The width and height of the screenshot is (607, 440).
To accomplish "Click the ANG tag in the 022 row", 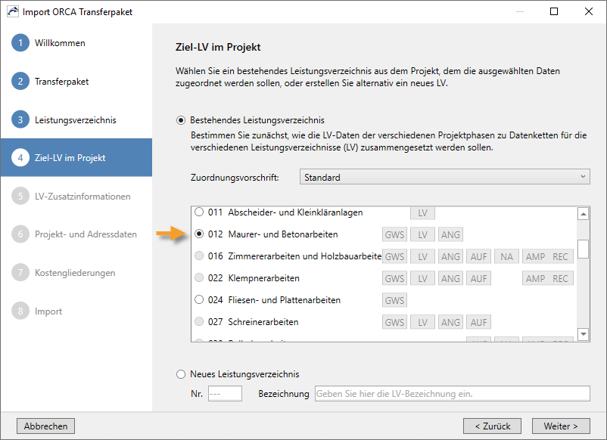I will point(450,278).
